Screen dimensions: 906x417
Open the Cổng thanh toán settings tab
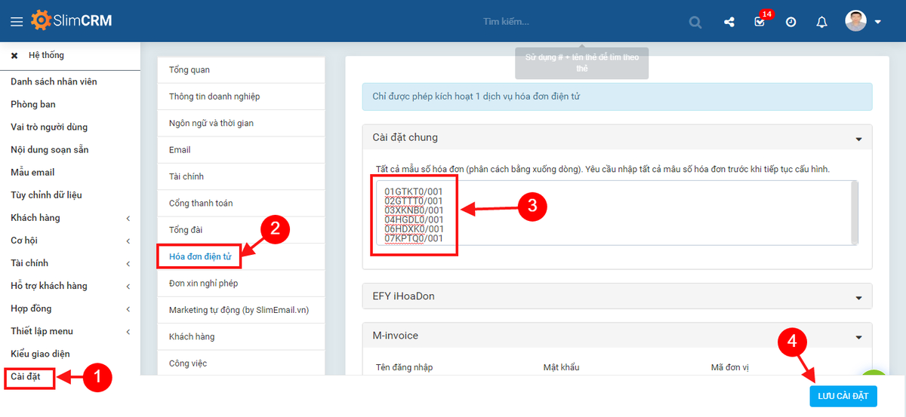pyautogui.click(x=201, y=203)
